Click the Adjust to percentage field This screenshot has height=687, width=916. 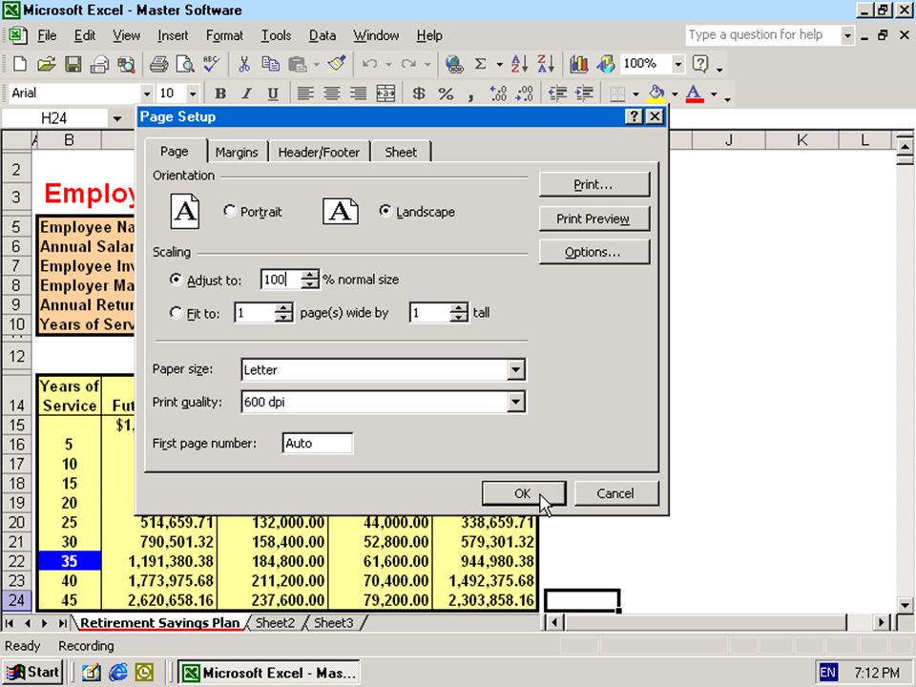281,280
